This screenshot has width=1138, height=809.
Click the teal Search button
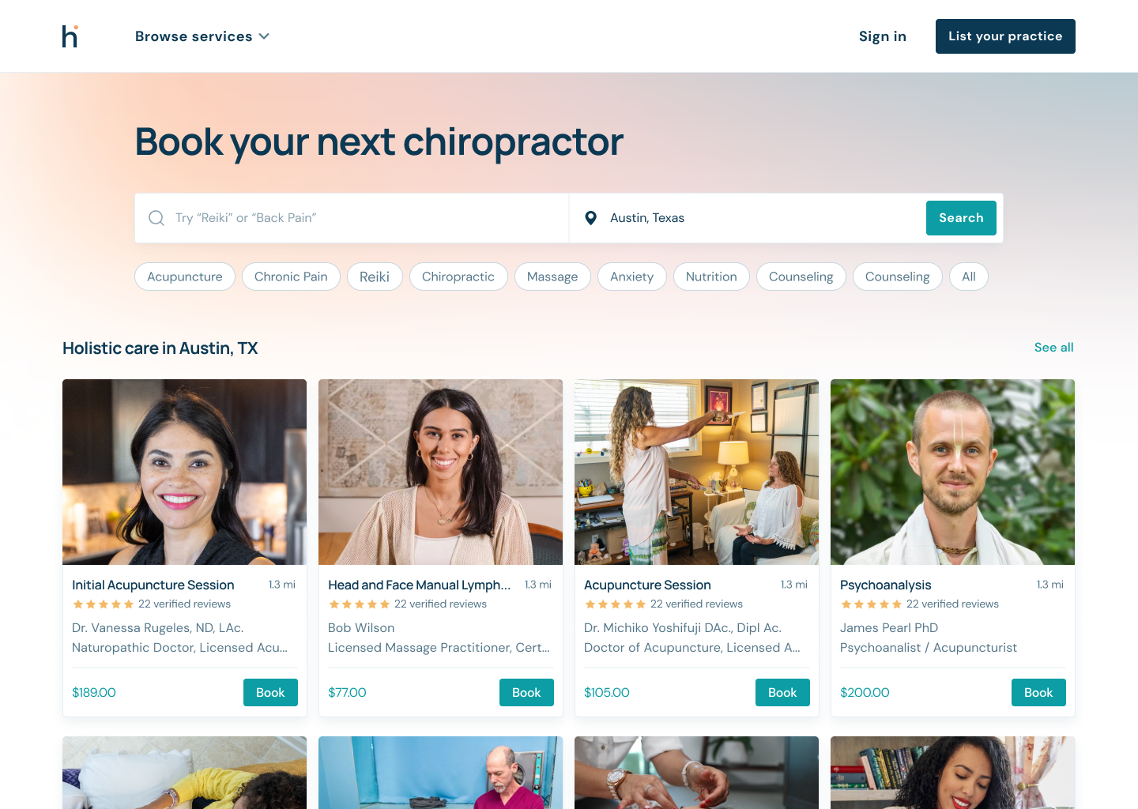point(961,218)
